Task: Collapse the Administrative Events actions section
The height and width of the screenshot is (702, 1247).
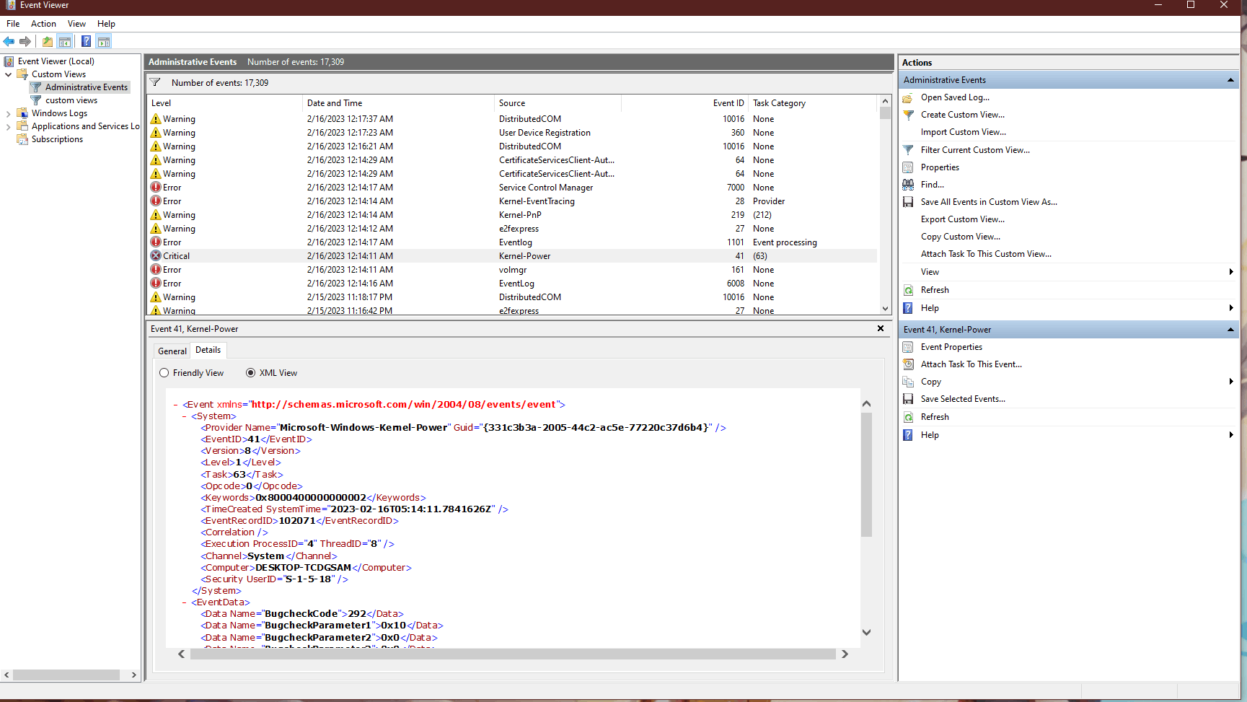Action: (x=1230, y=80)
